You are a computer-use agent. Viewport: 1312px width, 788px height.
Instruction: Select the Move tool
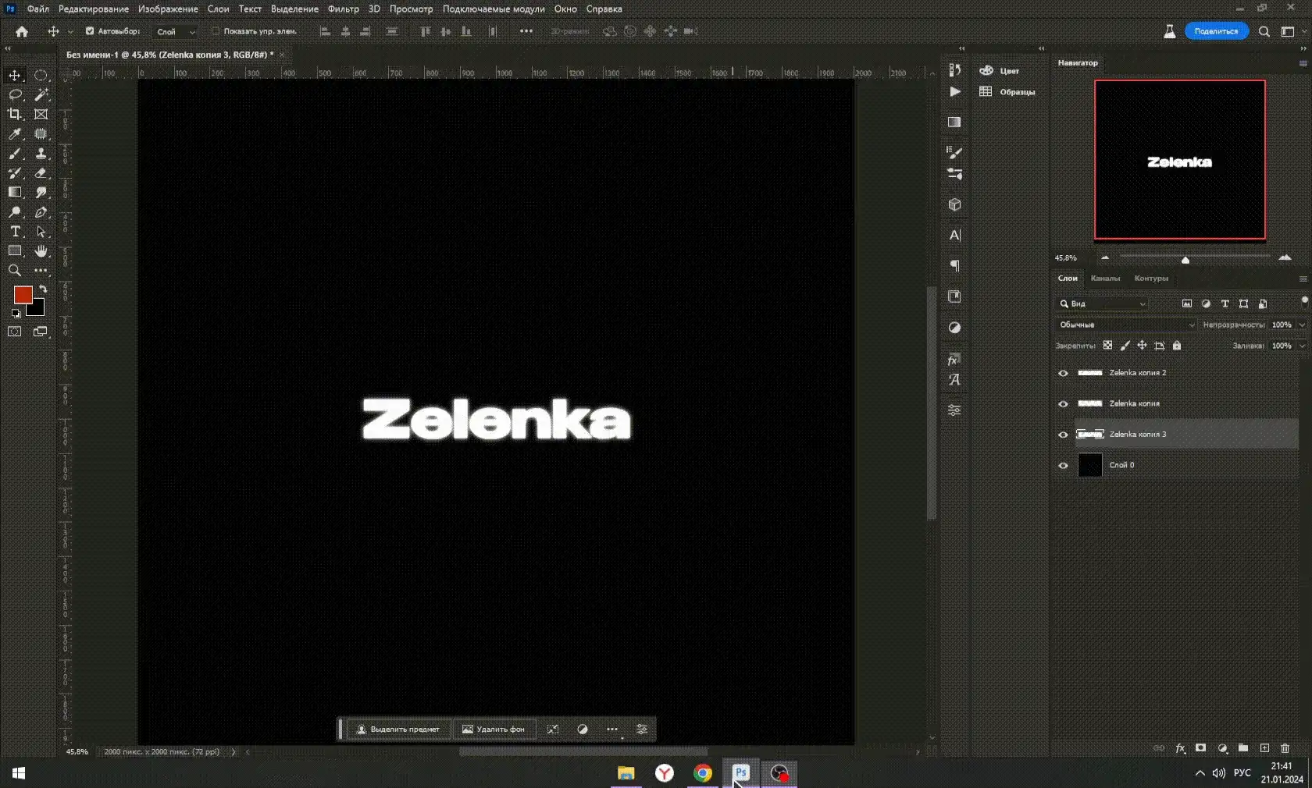point(15,76)
